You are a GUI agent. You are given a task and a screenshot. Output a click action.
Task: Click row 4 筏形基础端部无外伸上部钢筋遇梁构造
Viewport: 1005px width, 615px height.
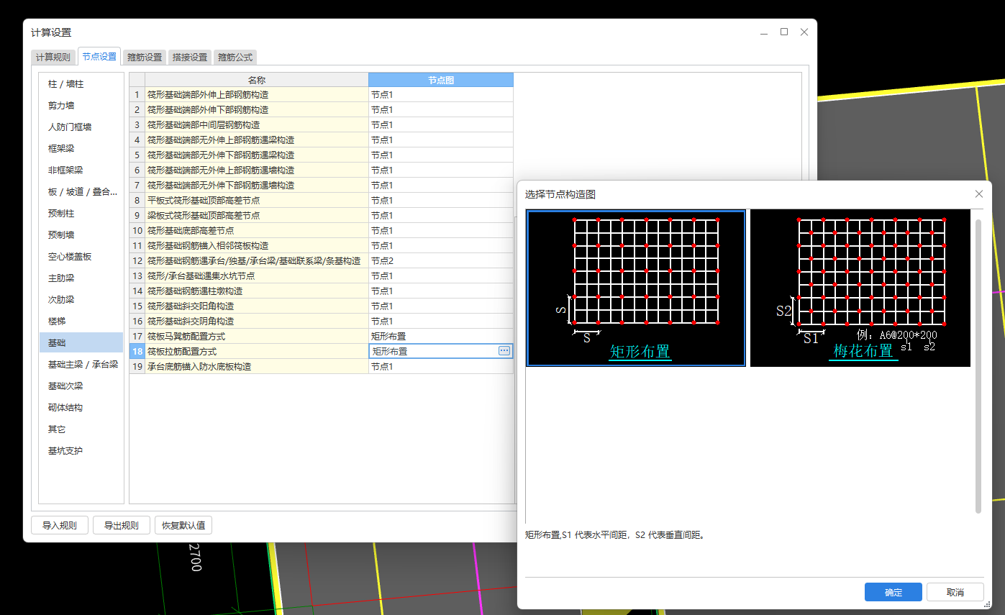pyautogui.click(x=257, y=140)
